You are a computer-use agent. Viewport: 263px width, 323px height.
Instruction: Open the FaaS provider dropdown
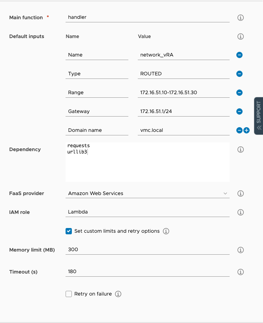pos(147,193)
